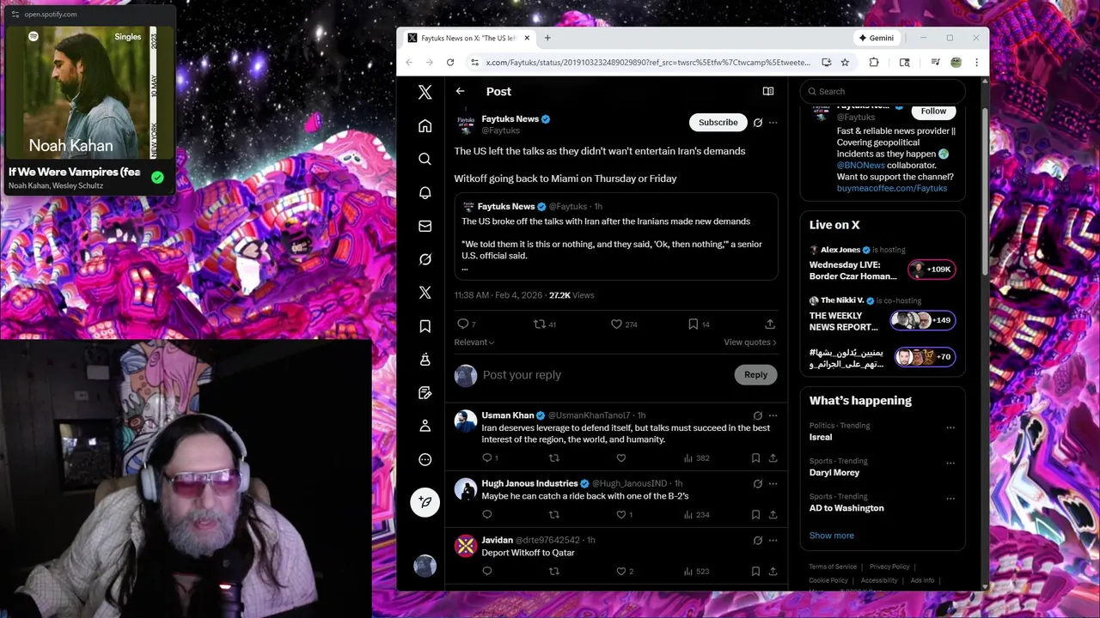Open quoted Faytuks News post card
The image size is (1100, 618).
pos(616,237)
